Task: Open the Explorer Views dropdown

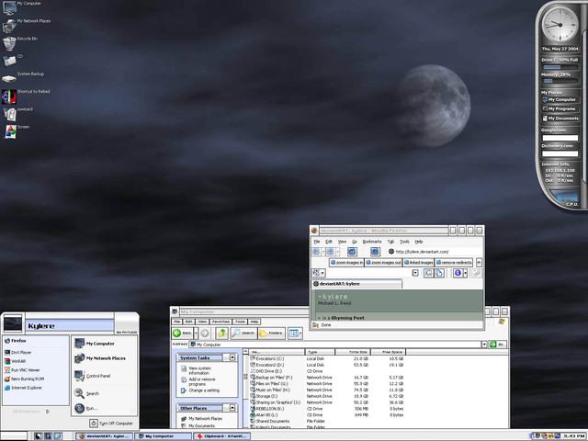Action: (296, 333)
